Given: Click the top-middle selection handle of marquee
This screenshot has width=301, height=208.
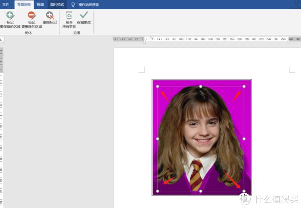Looking at the screenshot, I should click(200, 87).
